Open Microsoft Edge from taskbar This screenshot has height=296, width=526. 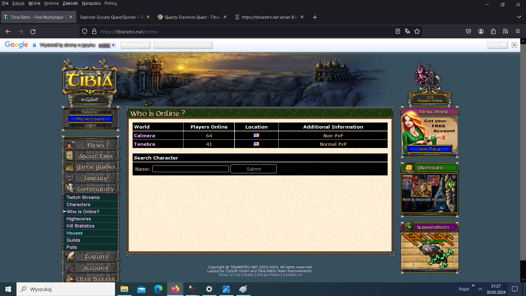tap(158, 289)
